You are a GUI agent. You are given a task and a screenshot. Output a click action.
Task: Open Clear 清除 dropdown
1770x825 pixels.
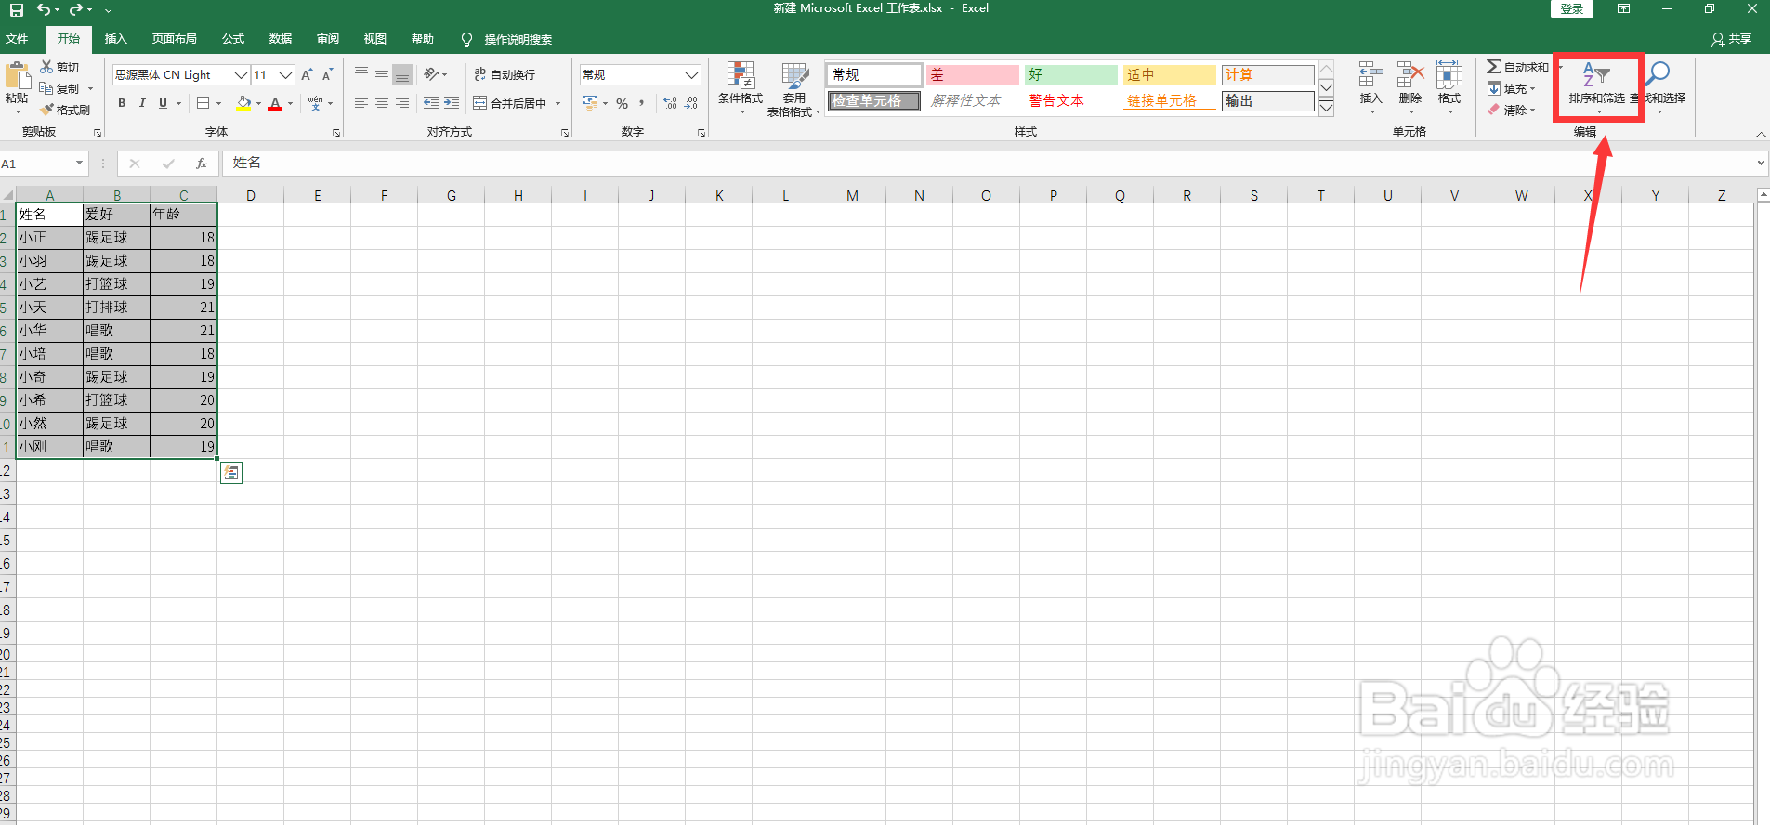pyautogui.click(x=1512, y=110)
